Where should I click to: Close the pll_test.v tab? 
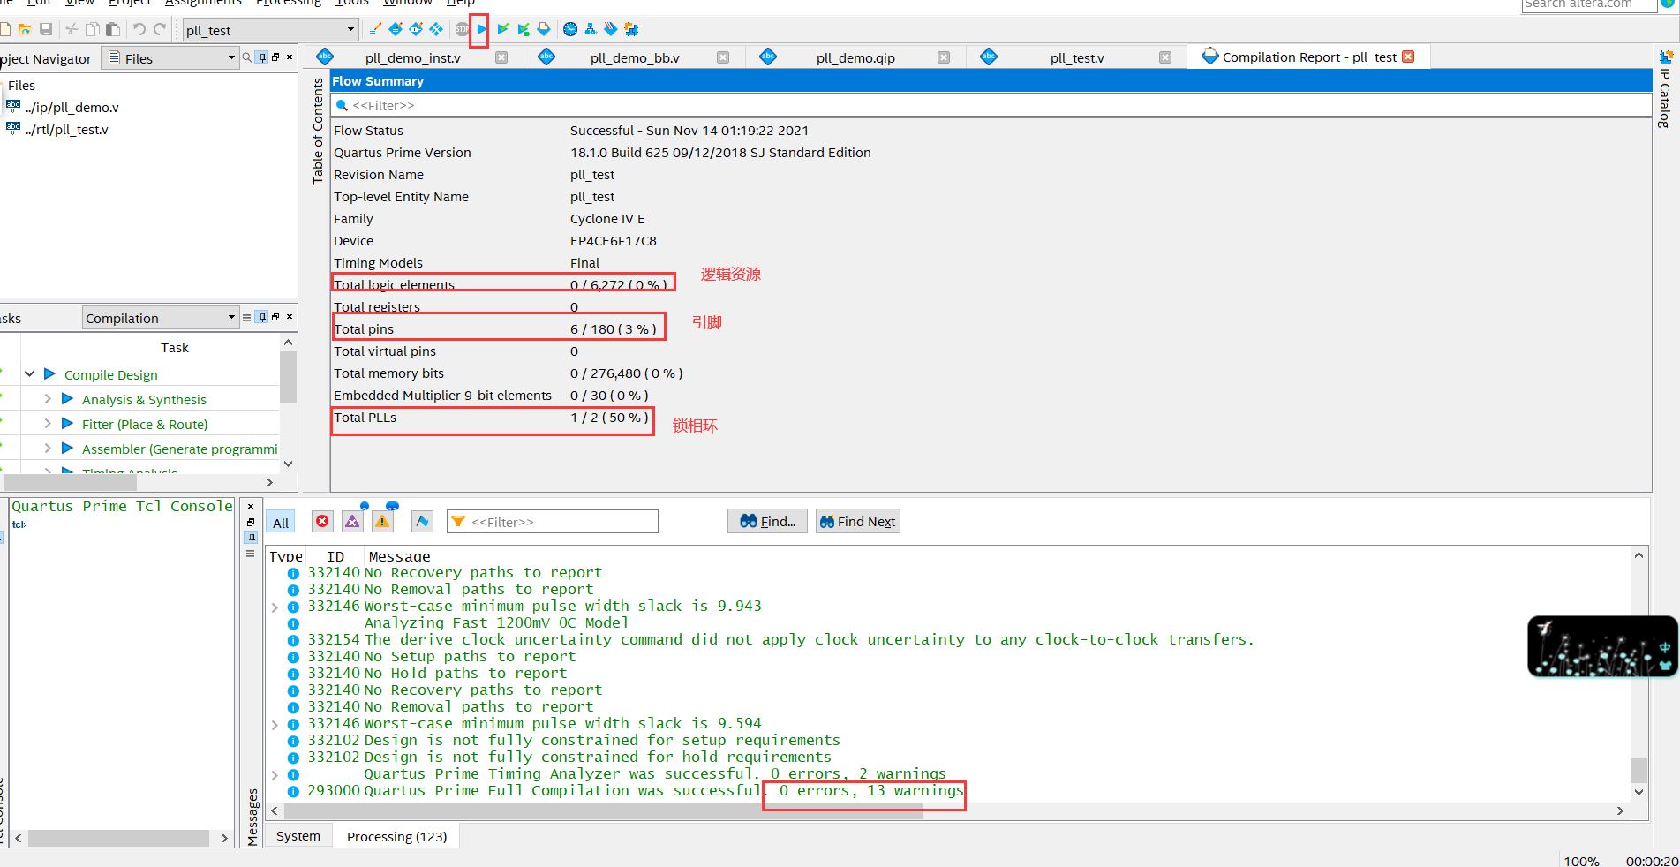[x=1165, y=57]
